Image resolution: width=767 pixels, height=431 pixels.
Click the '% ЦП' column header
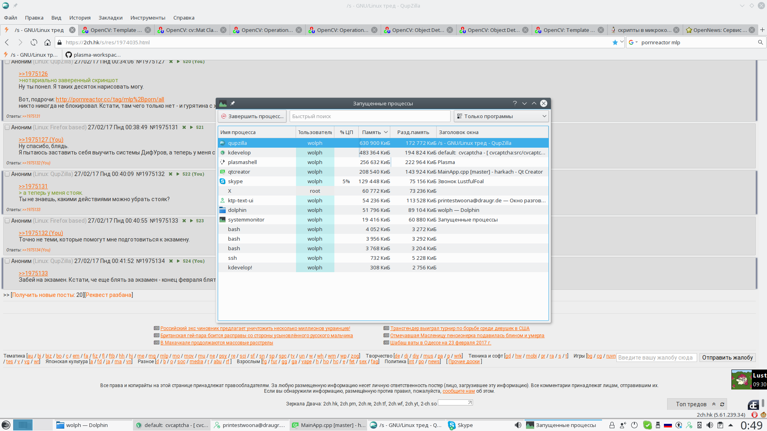[346, 132]
